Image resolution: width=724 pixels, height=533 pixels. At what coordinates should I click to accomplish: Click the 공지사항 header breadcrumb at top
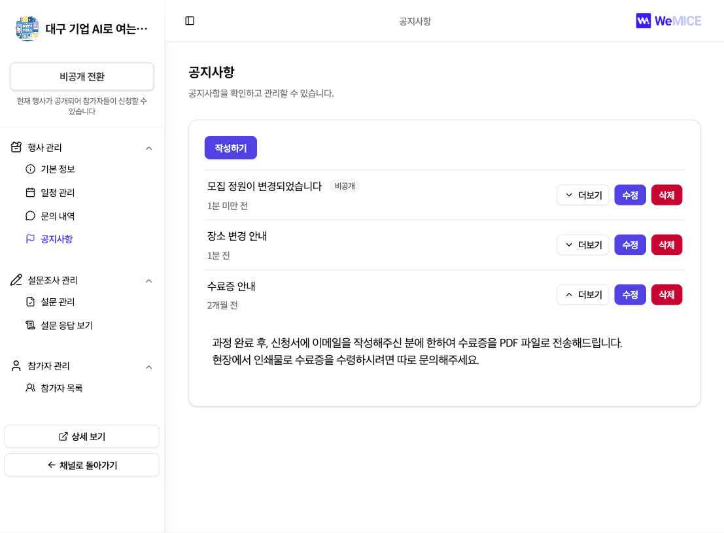[415, 21]
